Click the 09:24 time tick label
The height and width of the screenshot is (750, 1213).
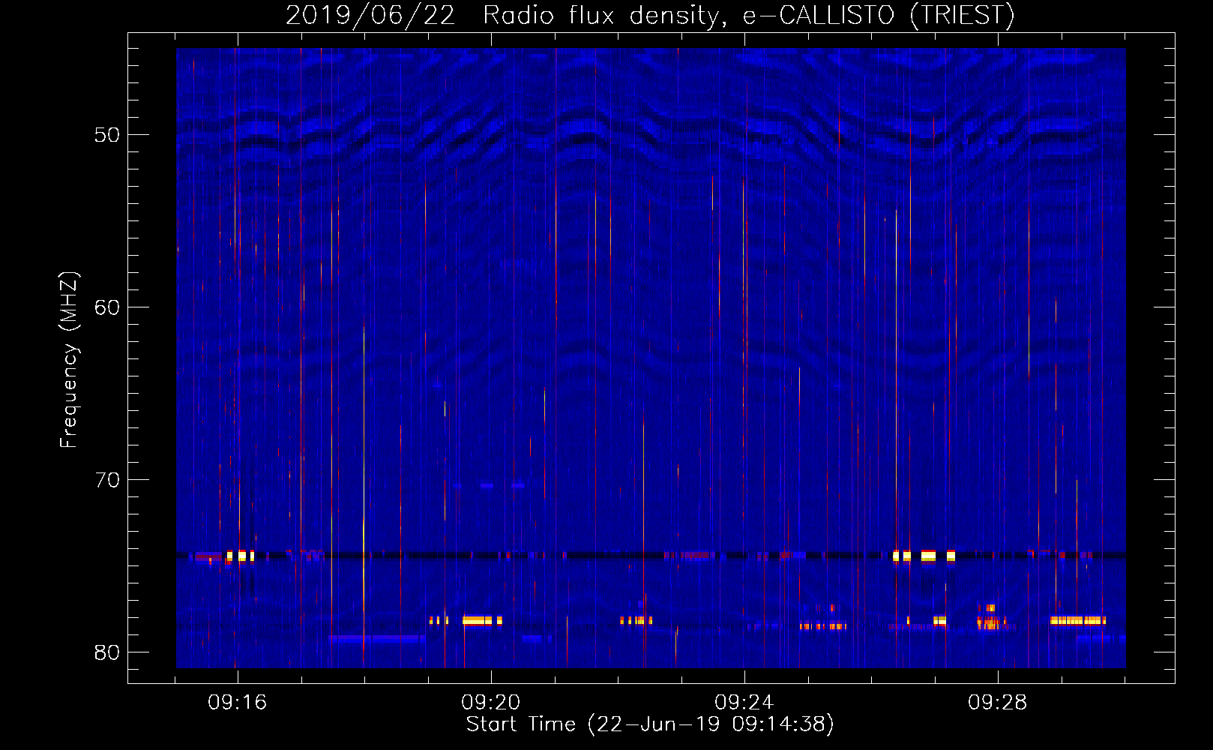point(744,703)
